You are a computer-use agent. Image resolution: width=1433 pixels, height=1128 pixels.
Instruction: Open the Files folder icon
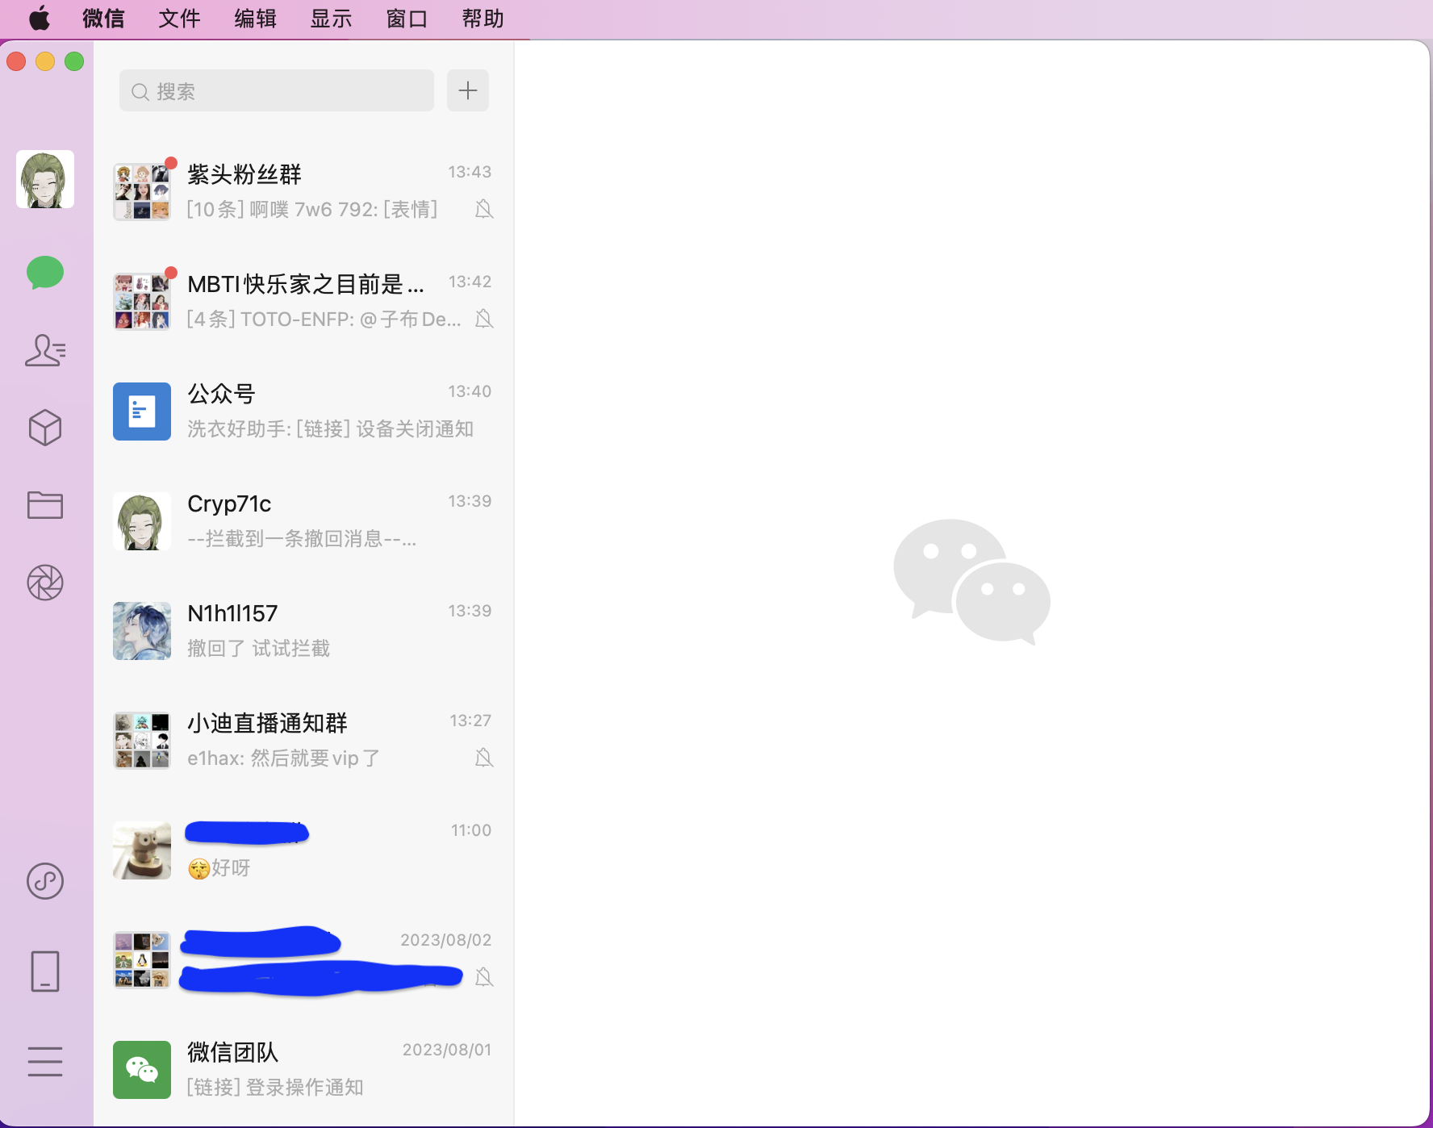click(x=45, y=505)
